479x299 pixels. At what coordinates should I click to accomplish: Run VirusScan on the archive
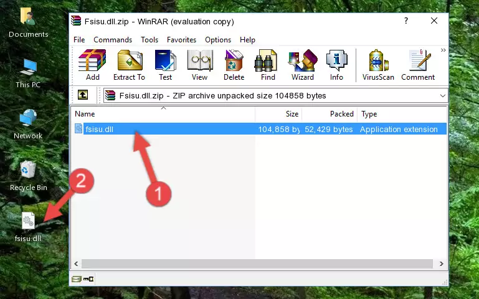(x=378, y=65)
